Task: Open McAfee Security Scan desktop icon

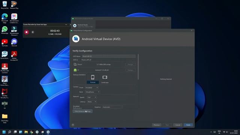Action: click(x=5, y=93)
